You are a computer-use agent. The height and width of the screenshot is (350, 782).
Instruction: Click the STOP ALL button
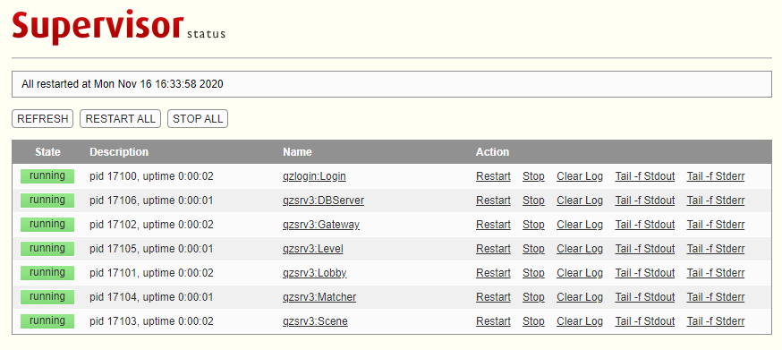click(198, 119)
